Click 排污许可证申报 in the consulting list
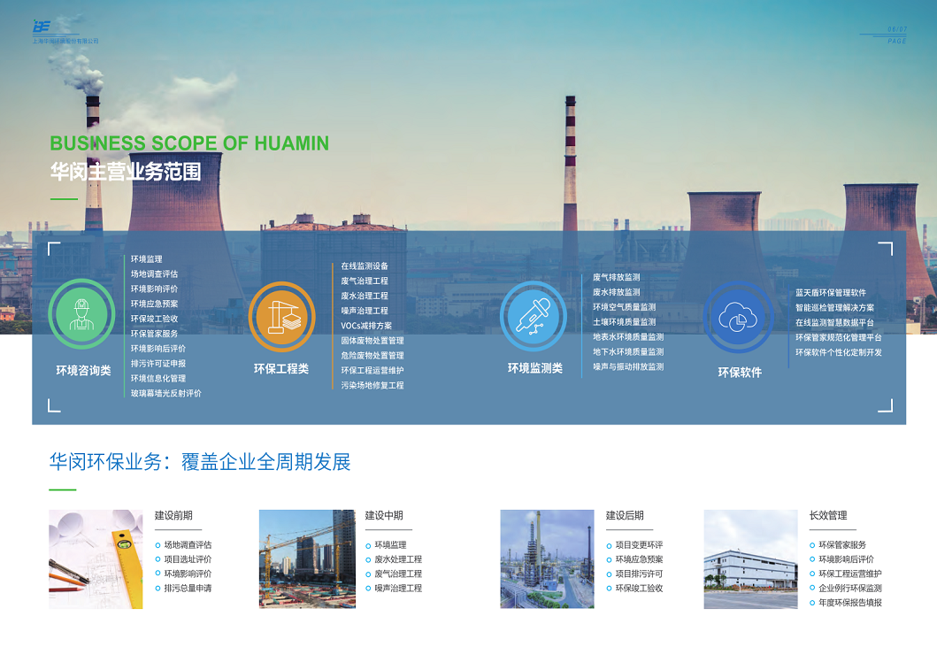This screenshot has height=670, width=937. [158, 364]
